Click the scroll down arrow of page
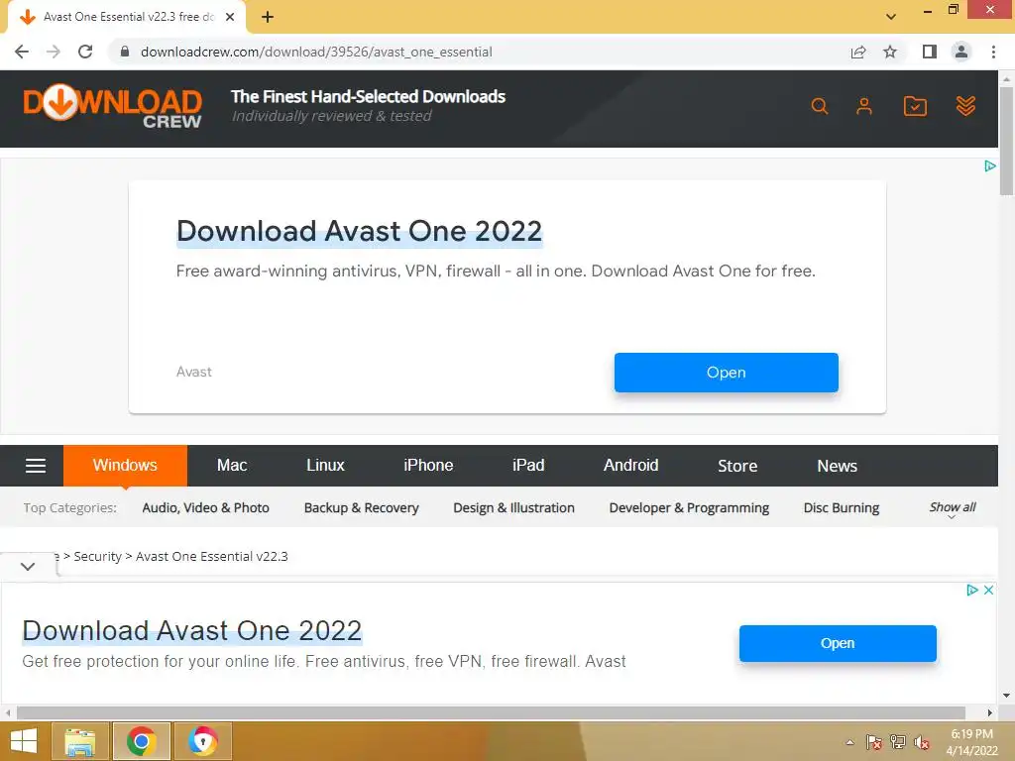1015x761 pixels. click(x=1006, y=696)
